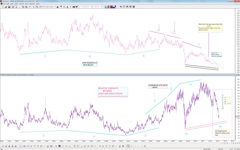Select the horizontal line tool in bottom toolbar
The image size is (240, 150).
[x=138, y=146]
